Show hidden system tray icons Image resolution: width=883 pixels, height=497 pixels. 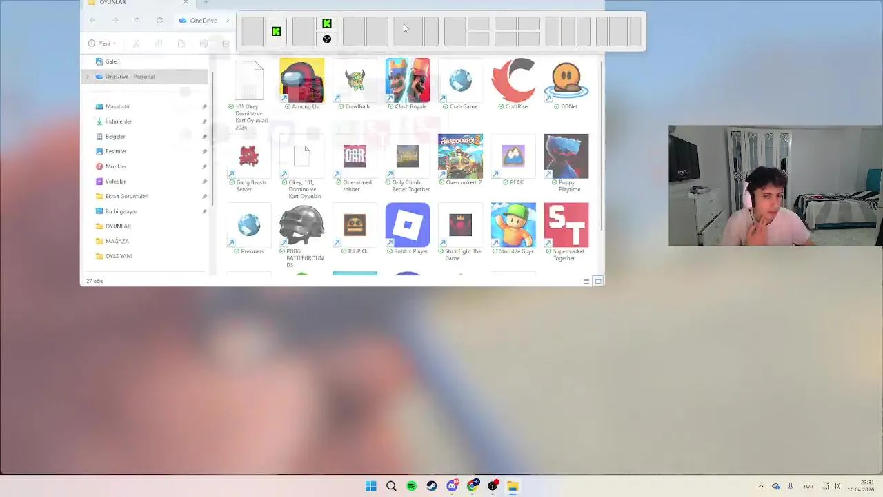pos(761,486)
